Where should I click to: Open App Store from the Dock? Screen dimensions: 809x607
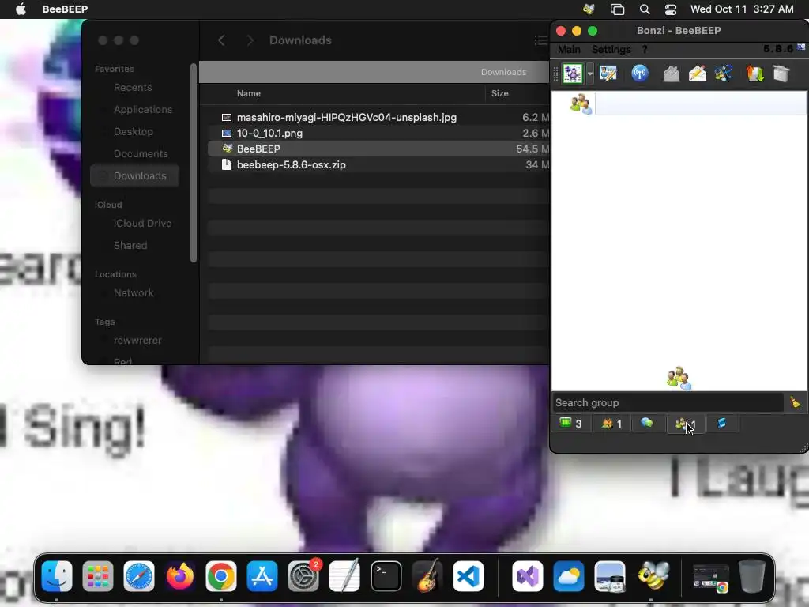pos(262,576)
